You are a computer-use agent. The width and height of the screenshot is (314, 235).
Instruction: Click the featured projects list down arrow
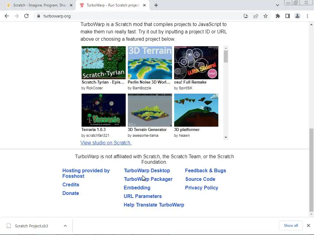point(226,137)
